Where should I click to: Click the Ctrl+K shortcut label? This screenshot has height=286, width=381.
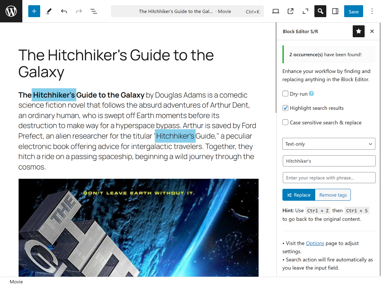click(x=253, y=12)
